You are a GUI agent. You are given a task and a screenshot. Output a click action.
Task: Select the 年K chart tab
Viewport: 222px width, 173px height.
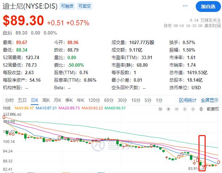pos(80,100)
